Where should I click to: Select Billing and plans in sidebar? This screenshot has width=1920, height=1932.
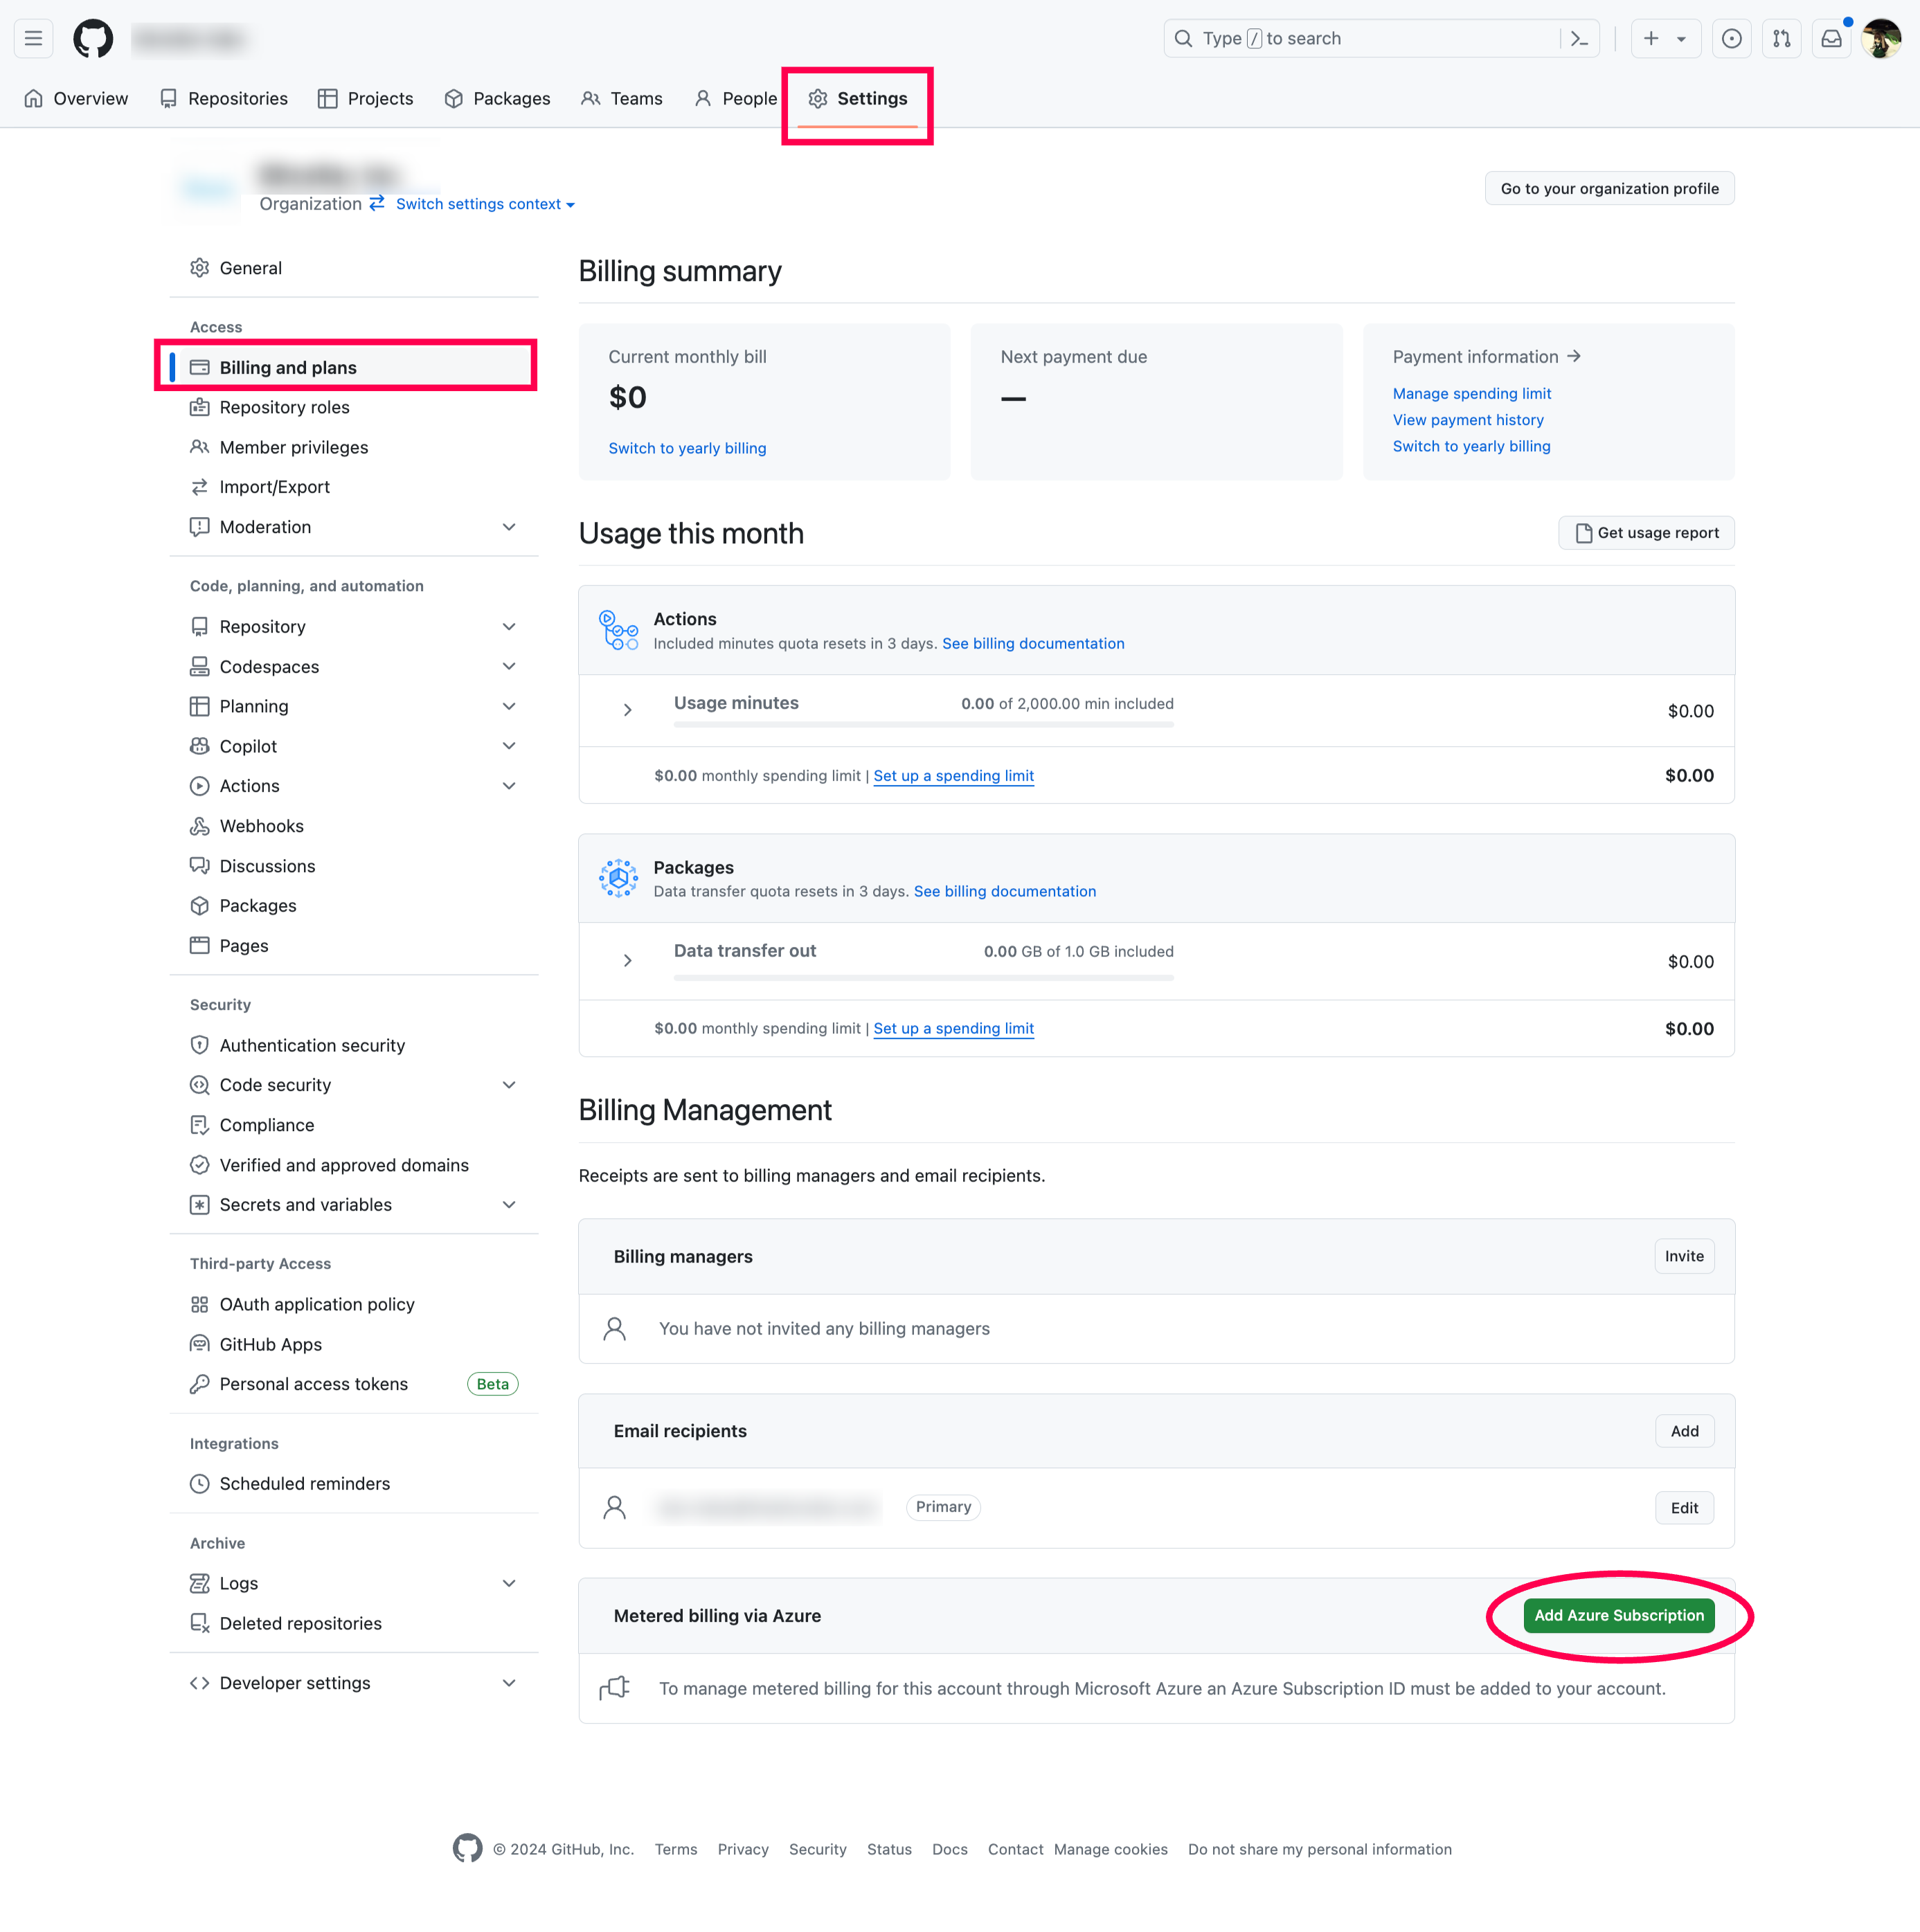[x=354, y=367]
